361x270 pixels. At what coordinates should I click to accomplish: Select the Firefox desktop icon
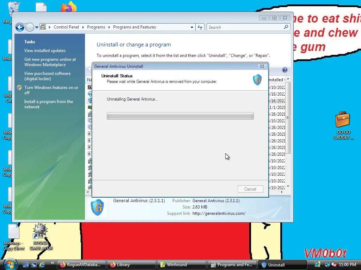pos(68,6)
